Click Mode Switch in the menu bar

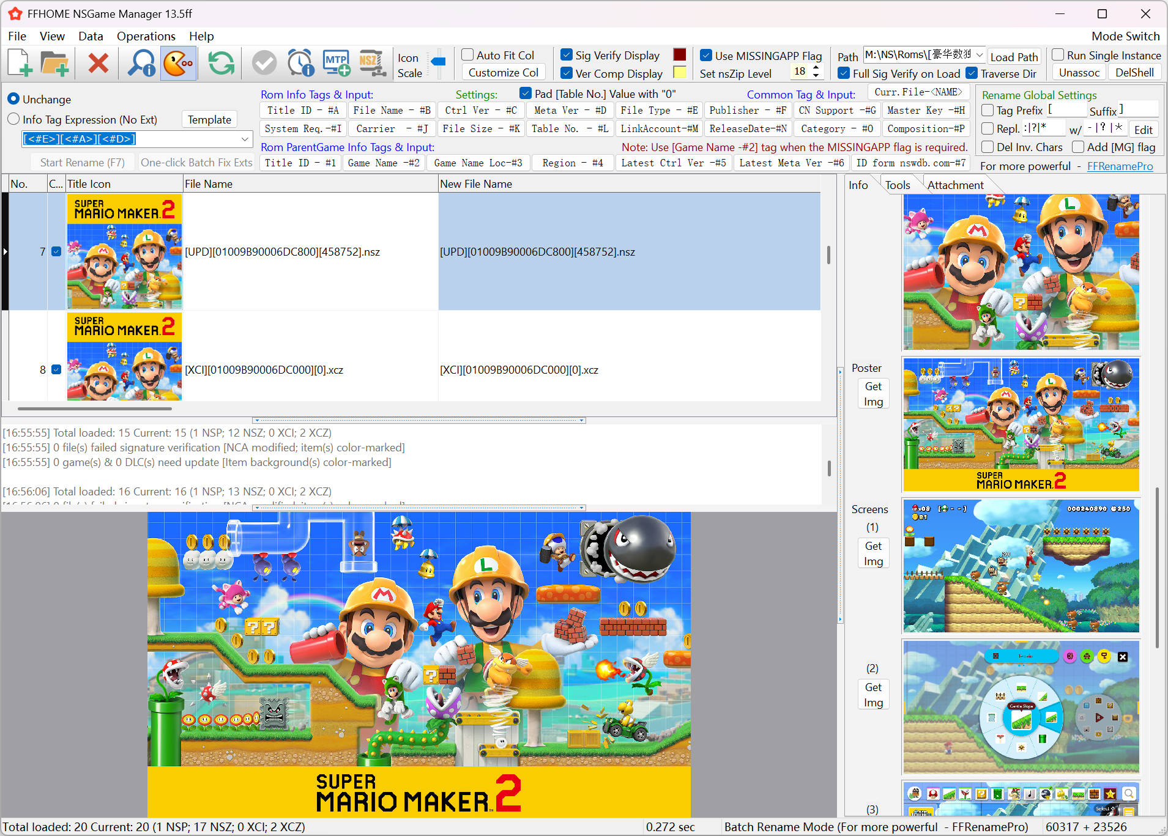click(x=1125, y=36)
